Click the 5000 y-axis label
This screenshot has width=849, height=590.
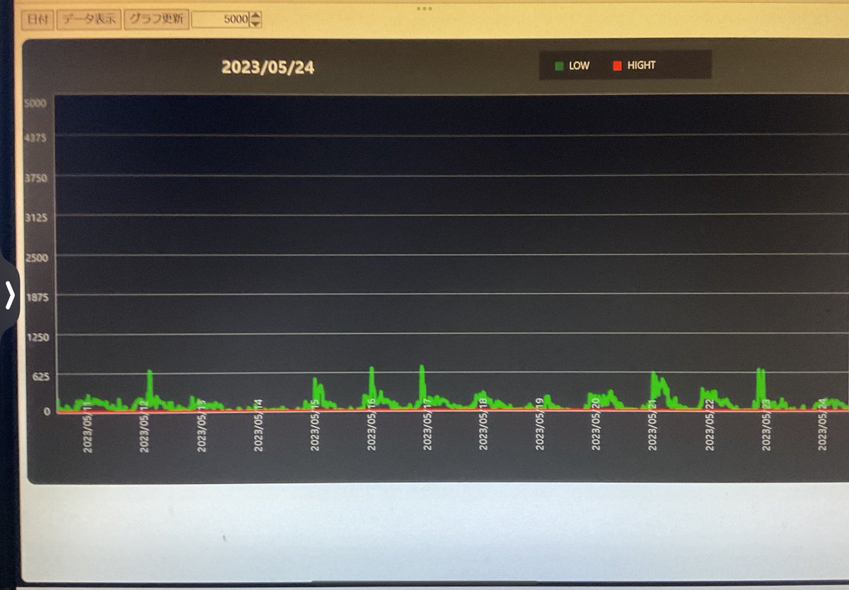point(35,103)
